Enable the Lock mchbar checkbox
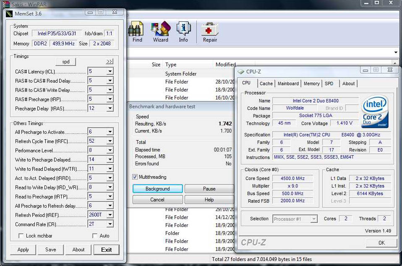This screenshot has width=402, height=266. (x=21, y=235)
